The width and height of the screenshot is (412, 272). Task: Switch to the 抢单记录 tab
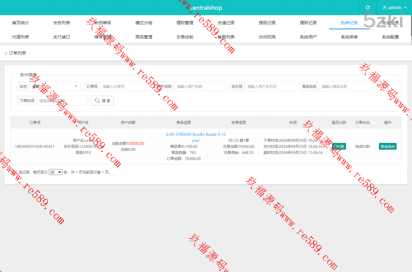click(349, 23)
